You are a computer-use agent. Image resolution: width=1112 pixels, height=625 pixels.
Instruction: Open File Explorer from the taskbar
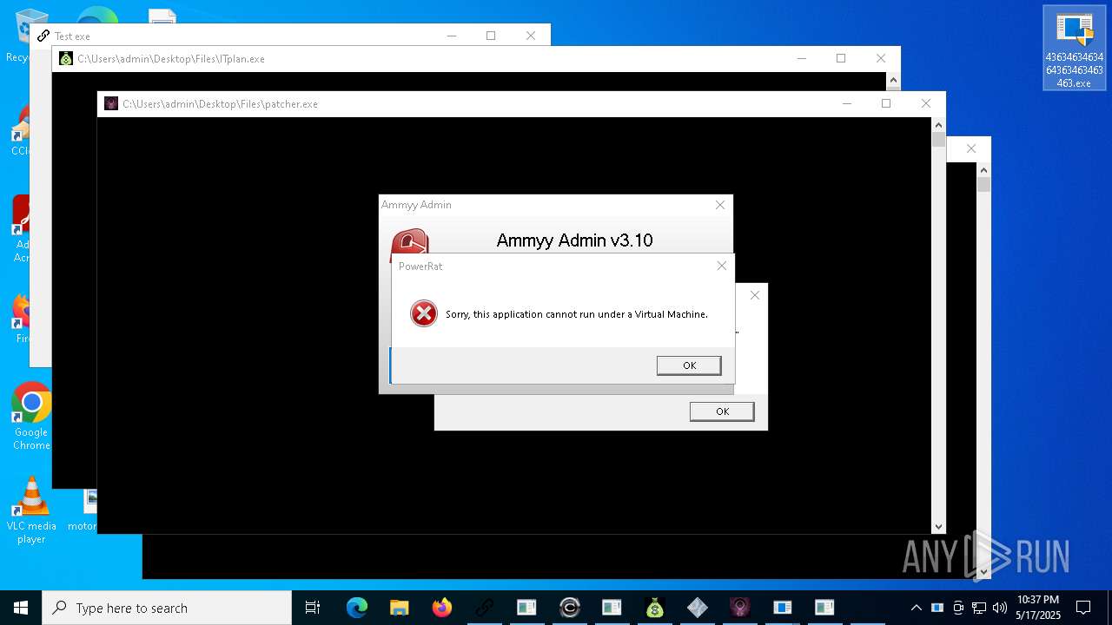pyautogui.click(x=399, y=608)
